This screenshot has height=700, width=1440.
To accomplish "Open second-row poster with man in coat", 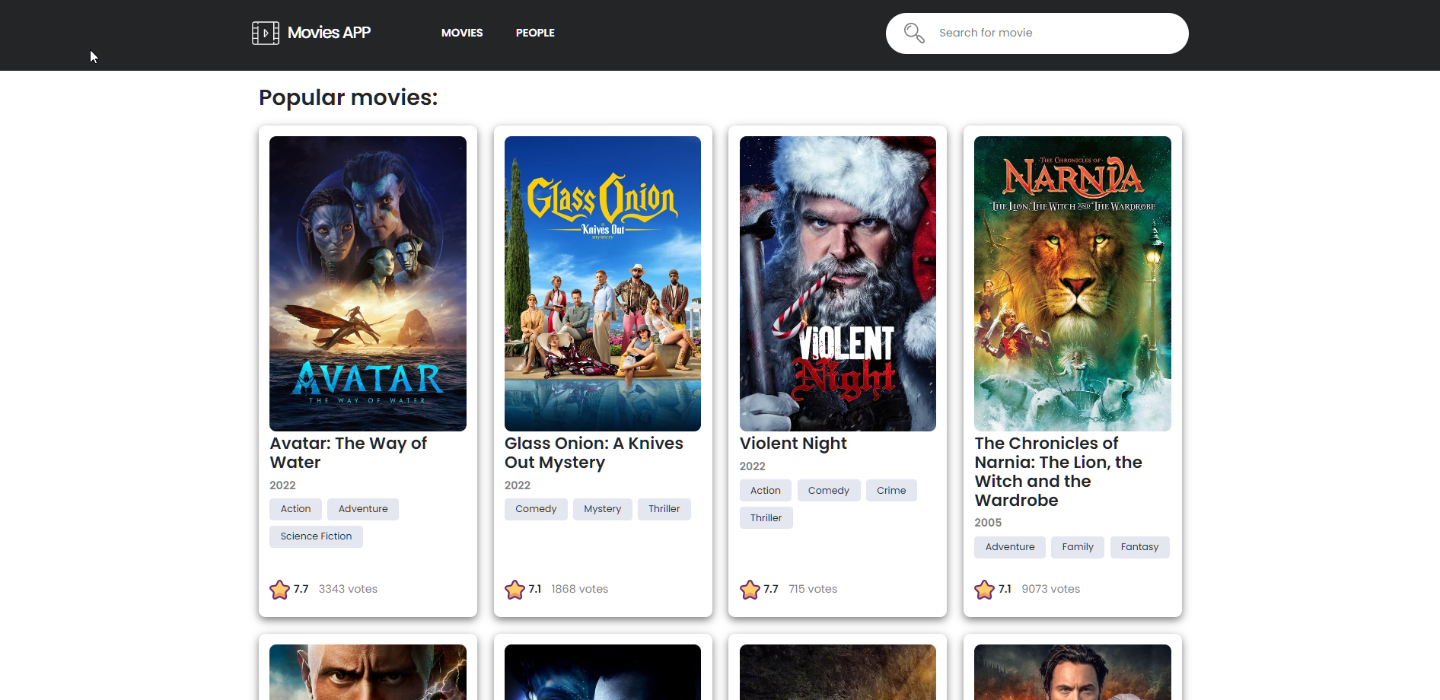I will 1072,672.
